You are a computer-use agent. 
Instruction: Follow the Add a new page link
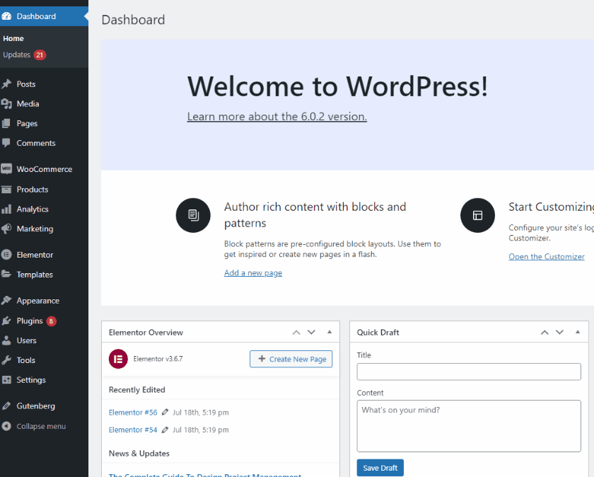coord(253,272)
